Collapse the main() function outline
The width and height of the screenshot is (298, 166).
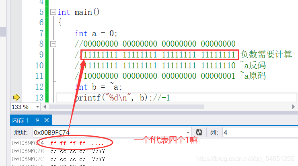pos(53,12)
